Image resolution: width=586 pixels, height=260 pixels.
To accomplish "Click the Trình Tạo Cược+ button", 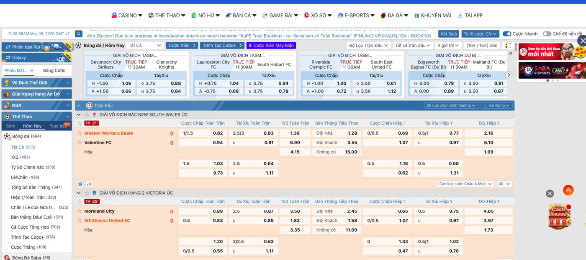I will coord(222,46).
